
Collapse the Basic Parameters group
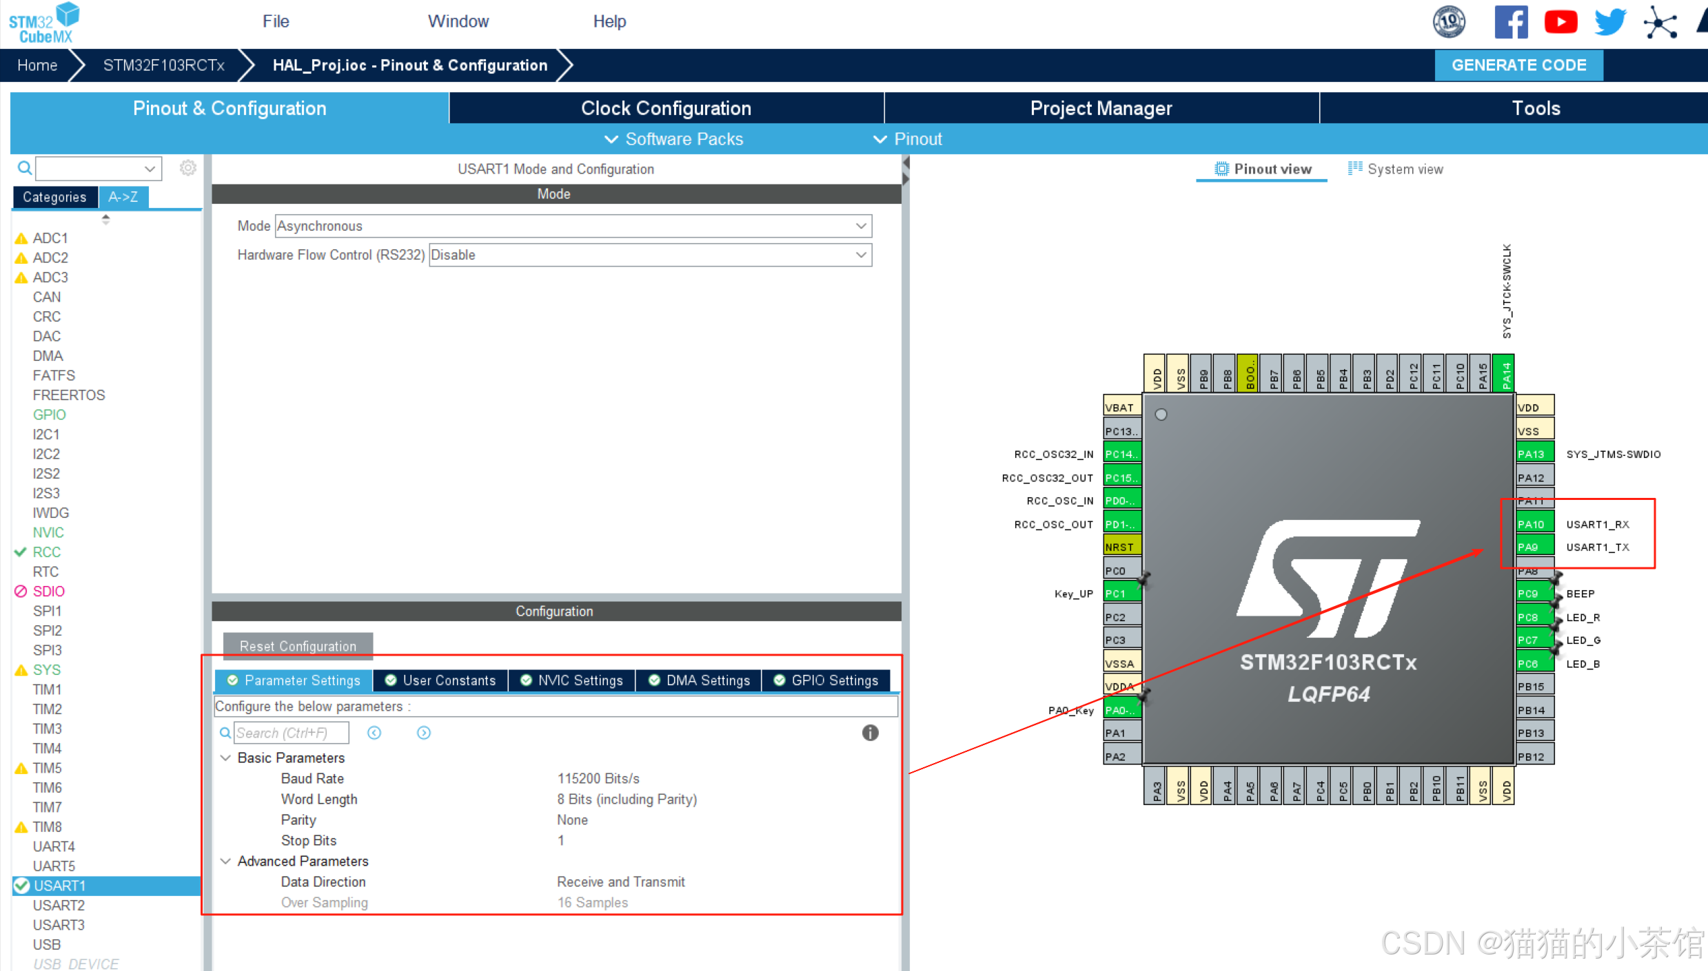pos(225,758)
